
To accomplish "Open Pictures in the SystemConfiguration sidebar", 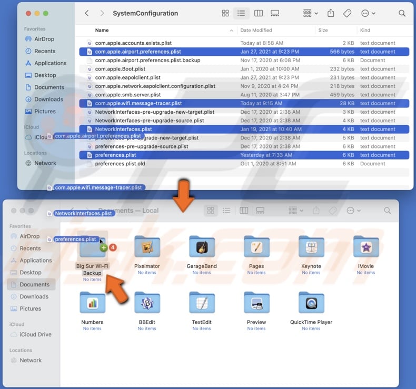I will (41, 112).
